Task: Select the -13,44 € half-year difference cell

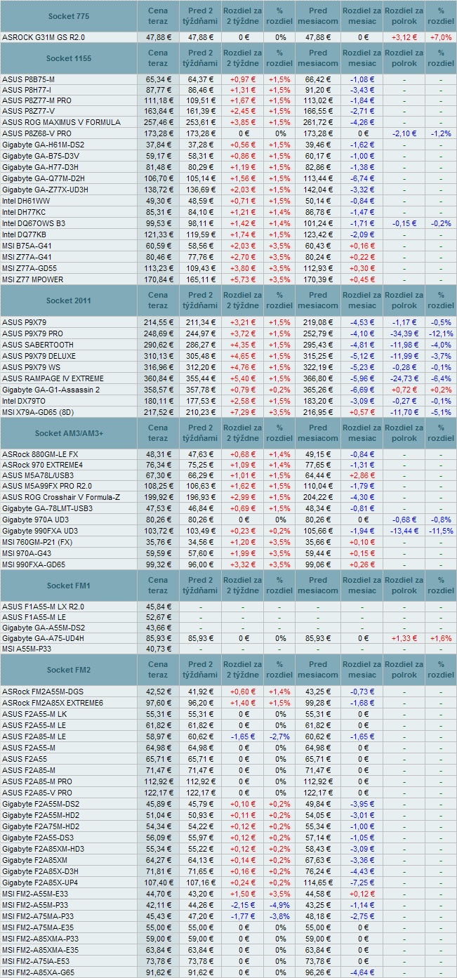Action: [404, 531]
